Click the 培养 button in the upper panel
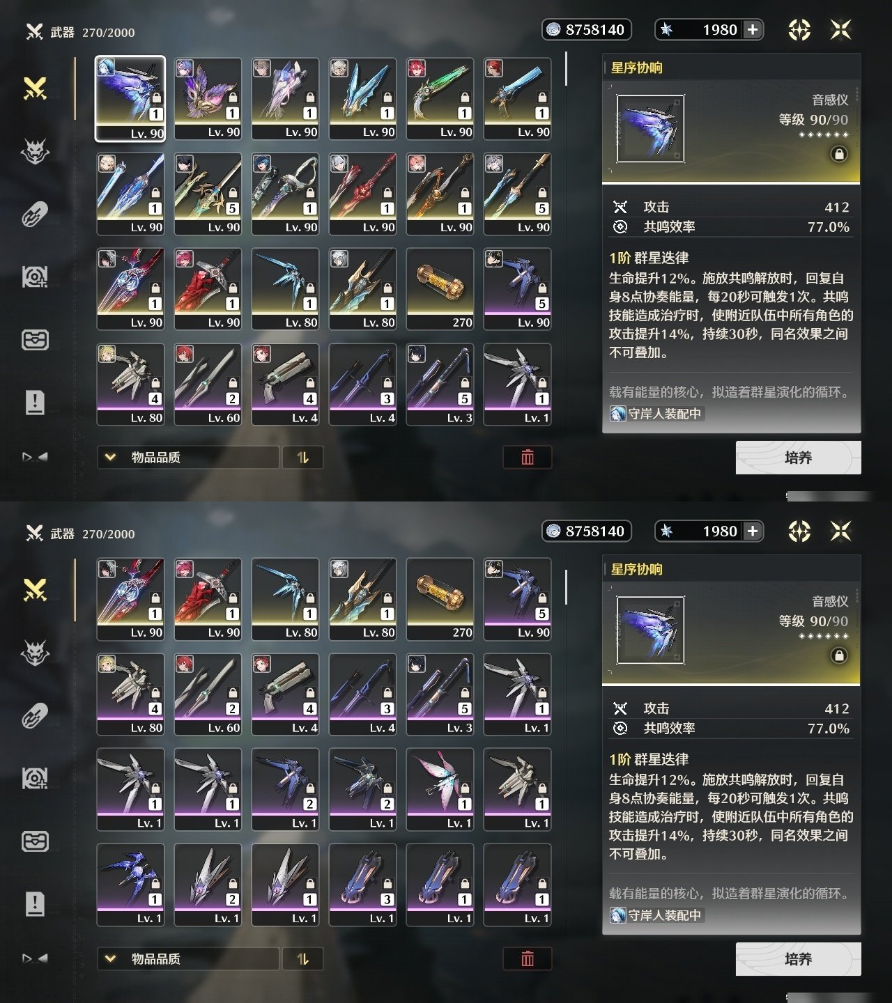 (799, 458)
